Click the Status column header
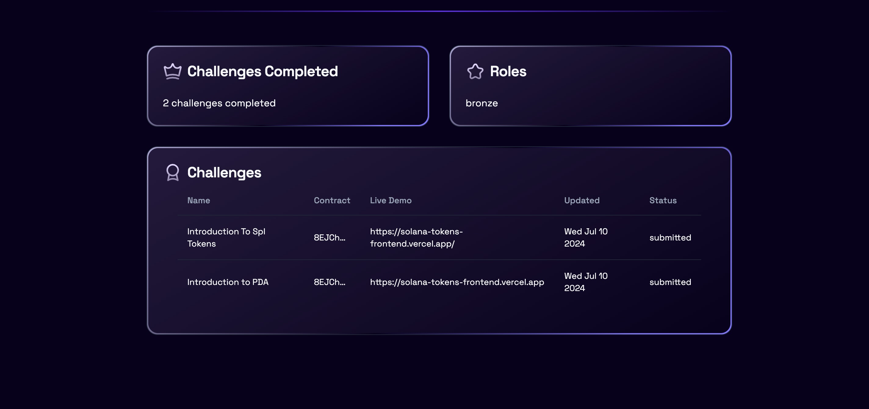 coord(663,201)
